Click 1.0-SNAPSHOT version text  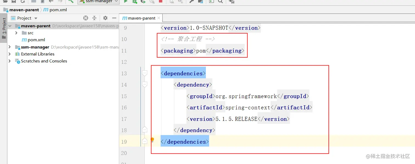click(x=209, y=28)
